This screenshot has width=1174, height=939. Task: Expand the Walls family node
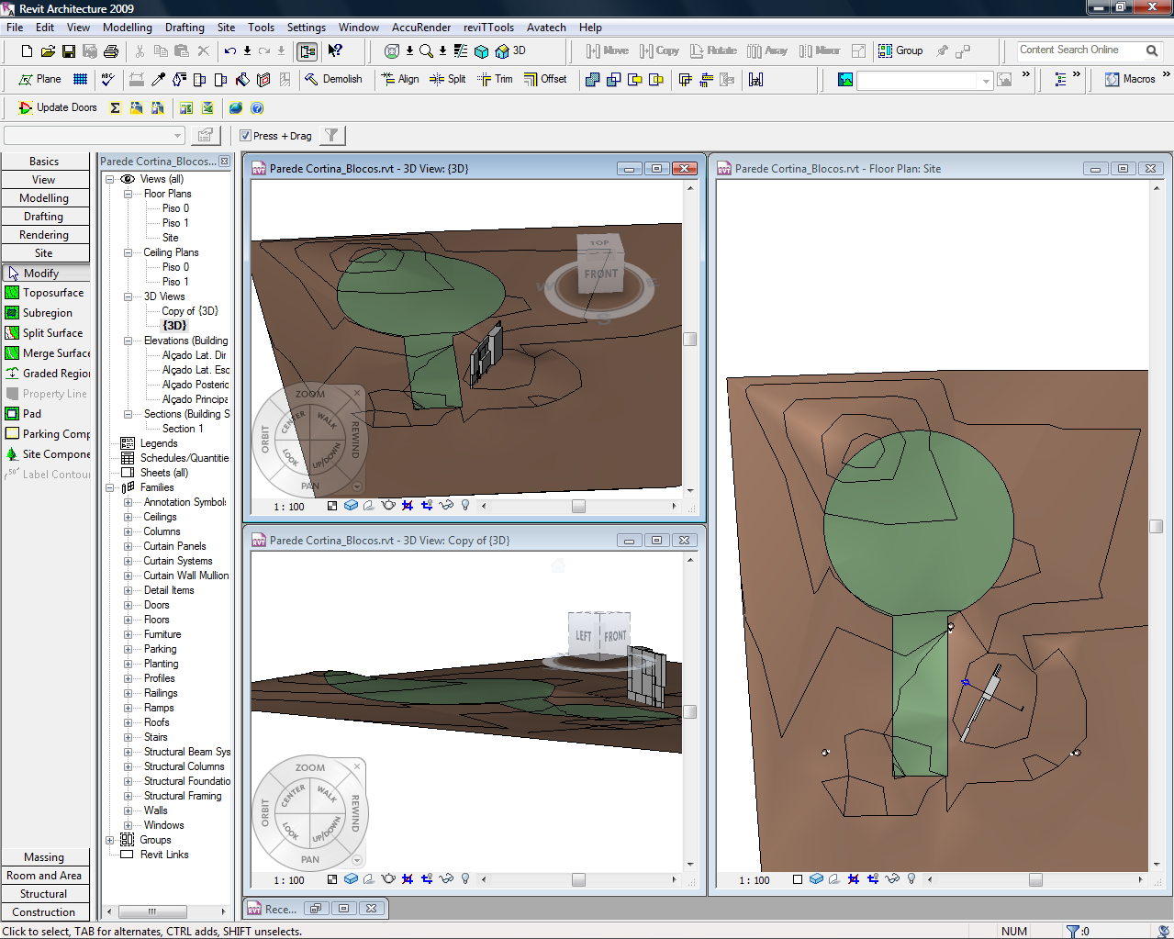tap(129, 810)
